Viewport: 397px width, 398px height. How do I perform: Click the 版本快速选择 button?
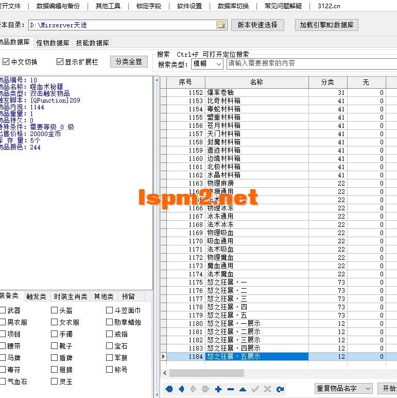(x=257, y=25)
